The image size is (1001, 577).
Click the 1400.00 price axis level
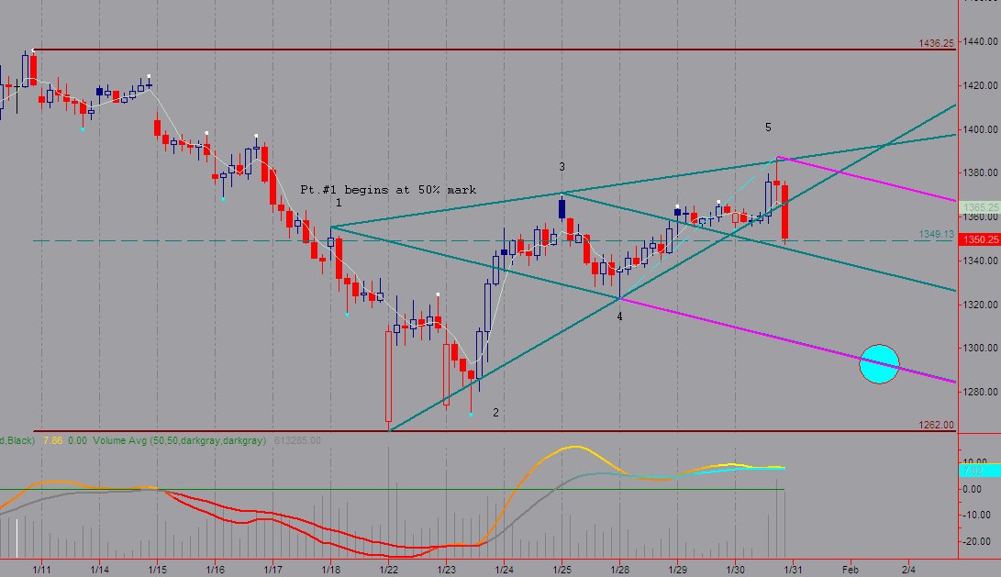pyautogui.click(x=981, y=129)
